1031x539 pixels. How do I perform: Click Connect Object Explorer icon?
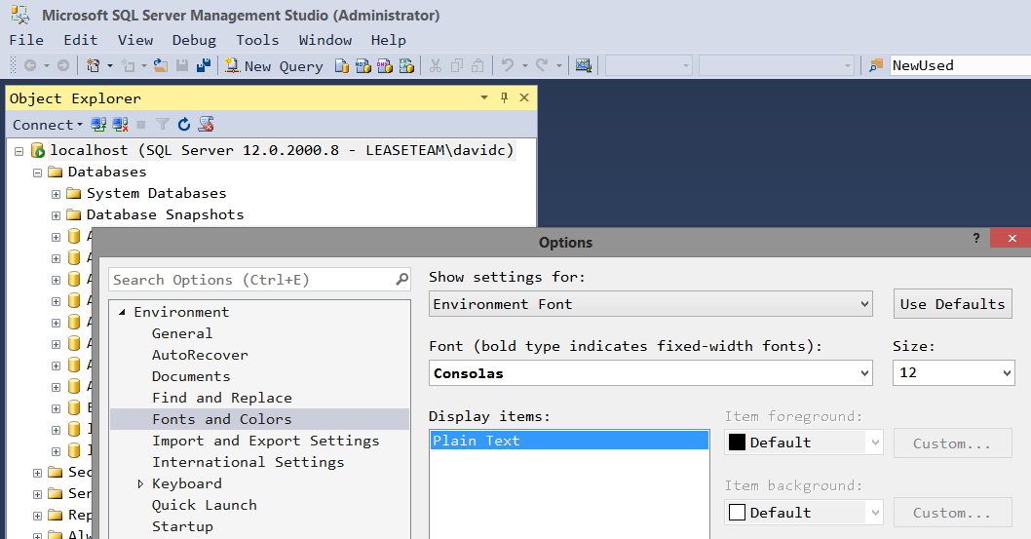click(x=98, y=124)
